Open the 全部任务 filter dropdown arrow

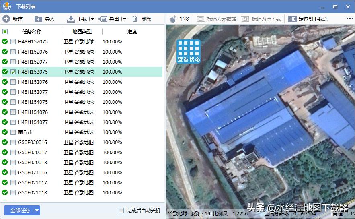point(37,211)
